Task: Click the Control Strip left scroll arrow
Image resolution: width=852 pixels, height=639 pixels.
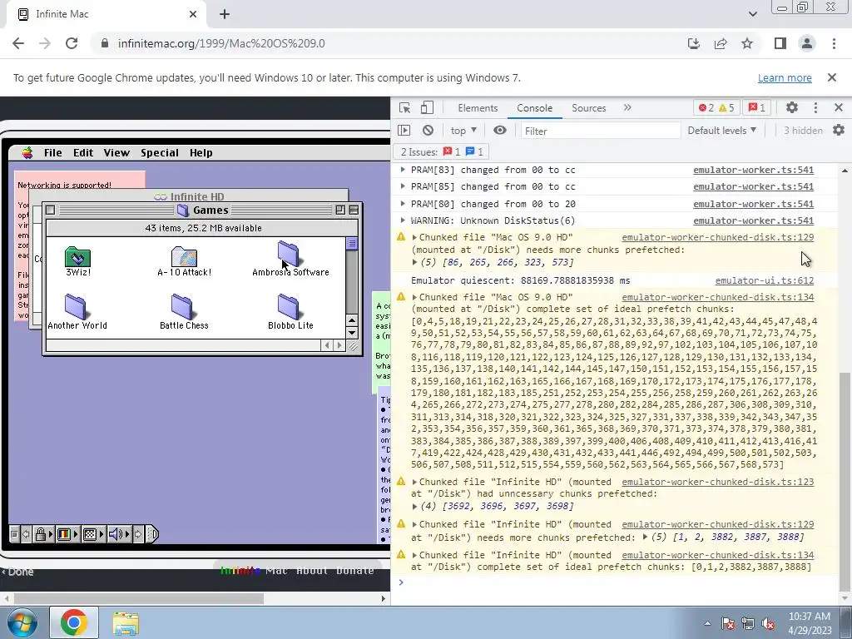Action: click(x=26, y=534)
